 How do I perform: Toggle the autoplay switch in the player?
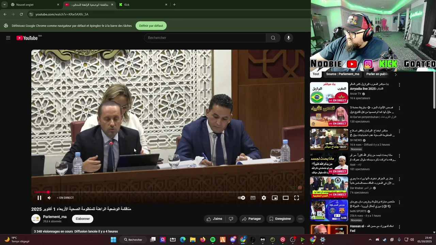coord(241,198)
